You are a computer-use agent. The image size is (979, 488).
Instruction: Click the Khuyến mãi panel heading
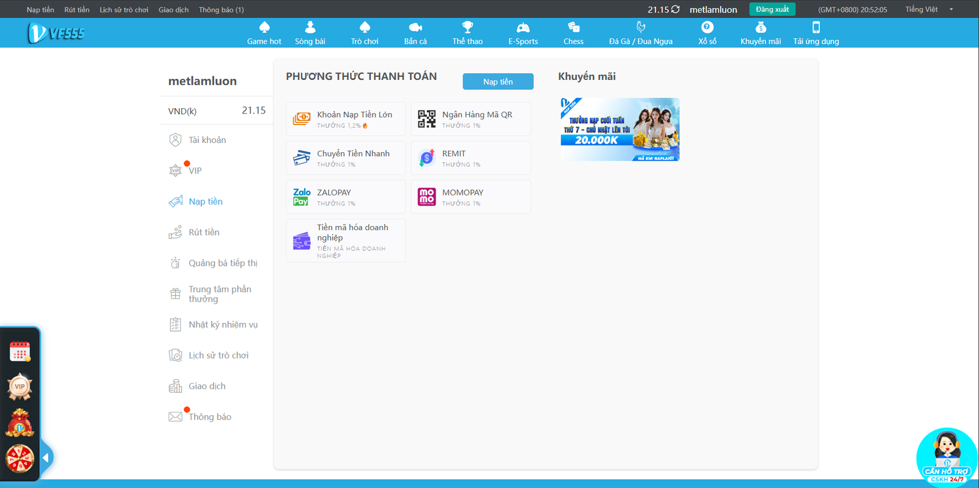click(587, 76)
